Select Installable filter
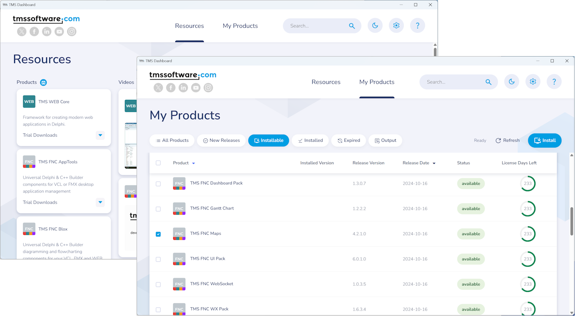This screenshot has height=316, width=575. [x=269, y=141]
